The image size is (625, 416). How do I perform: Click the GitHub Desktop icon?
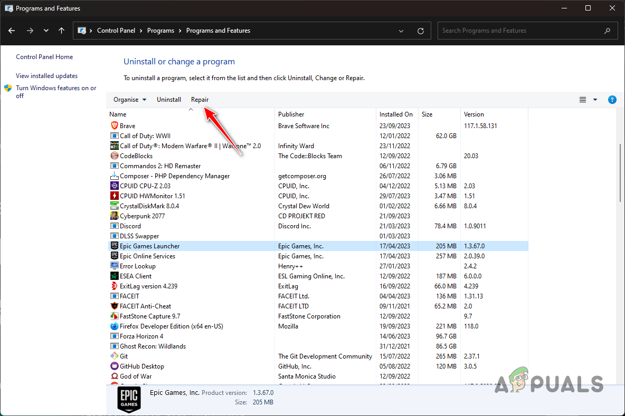coord(114,366)
